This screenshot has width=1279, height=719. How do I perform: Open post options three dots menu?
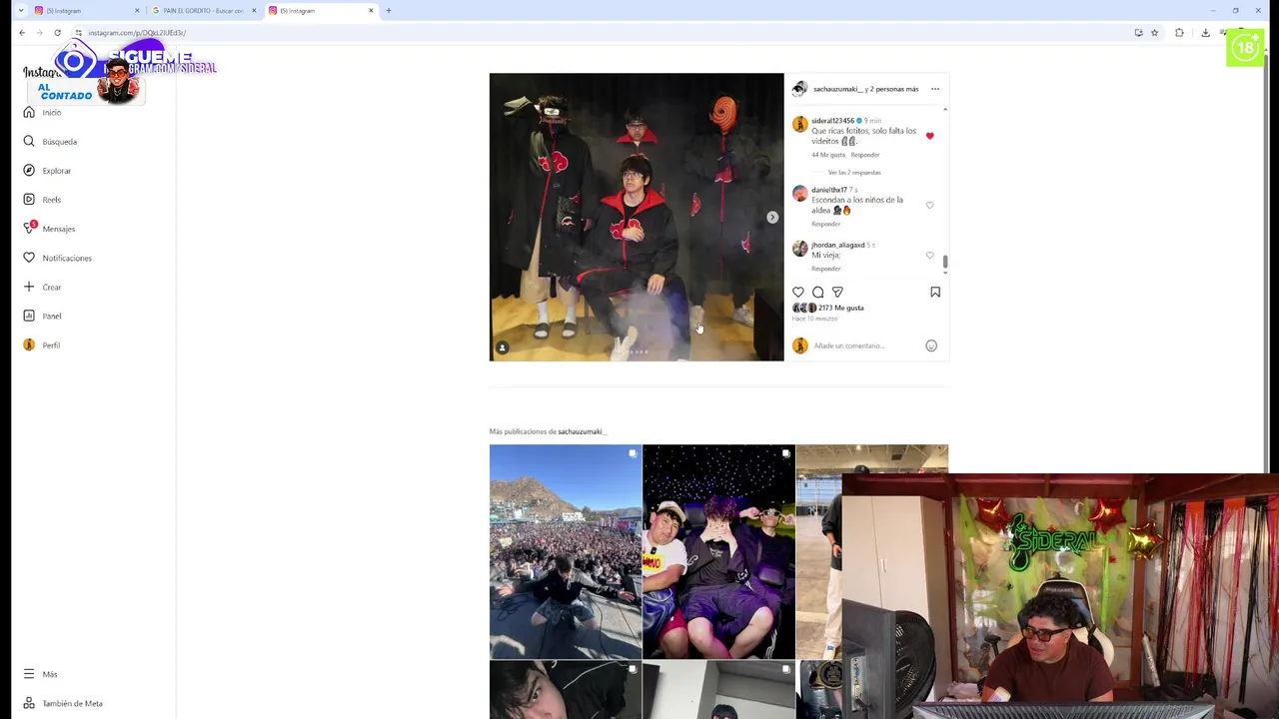pos(935,89)
